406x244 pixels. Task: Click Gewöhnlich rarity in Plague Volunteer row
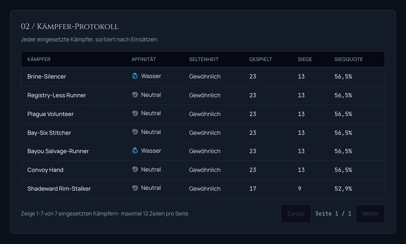tap(205, 114)
